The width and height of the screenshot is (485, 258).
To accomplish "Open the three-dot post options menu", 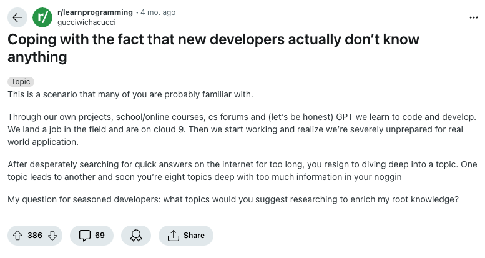I will pyautogui.click(x=473, y=17).
